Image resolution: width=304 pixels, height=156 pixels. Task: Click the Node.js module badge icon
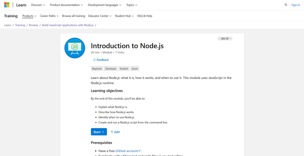(75, 48)
